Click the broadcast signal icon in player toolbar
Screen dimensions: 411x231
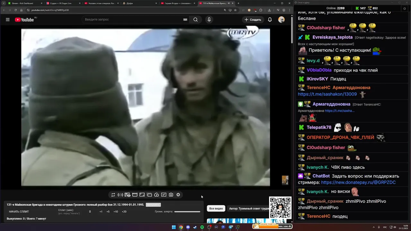120,195
